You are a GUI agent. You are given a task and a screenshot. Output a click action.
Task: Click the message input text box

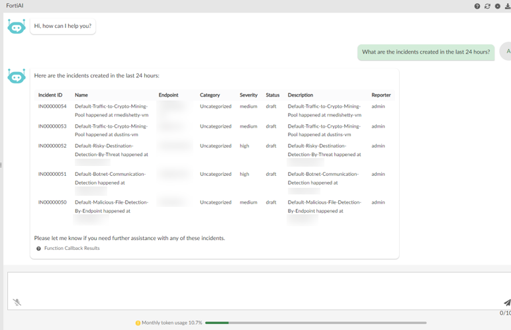[x=259, y=291]
